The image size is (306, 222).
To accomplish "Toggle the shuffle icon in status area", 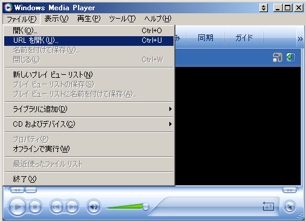I will (268, 206).
